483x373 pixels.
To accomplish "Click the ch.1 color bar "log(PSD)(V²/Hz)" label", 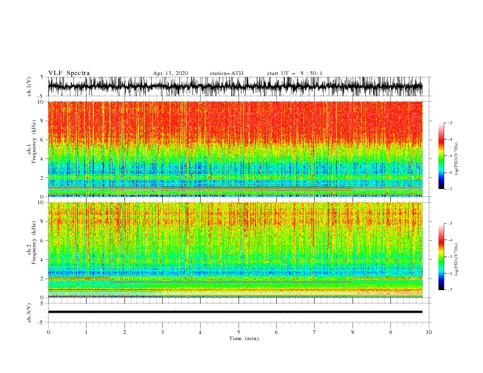I will (457, 159).
